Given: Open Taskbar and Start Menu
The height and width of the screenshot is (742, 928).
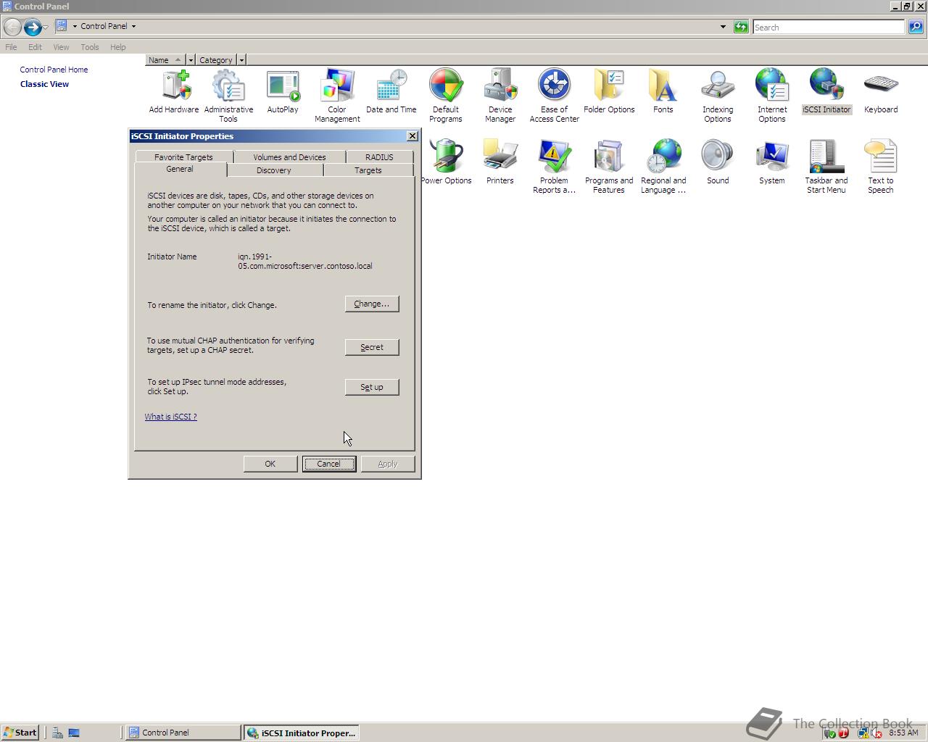Looking at the screenshot, I should (826, 166).
